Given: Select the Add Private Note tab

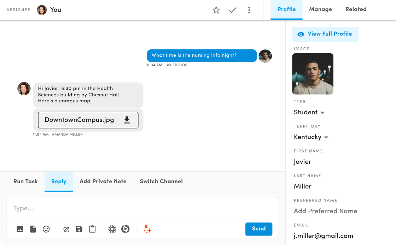Looking at the screenshot, I should click(103, 181).
